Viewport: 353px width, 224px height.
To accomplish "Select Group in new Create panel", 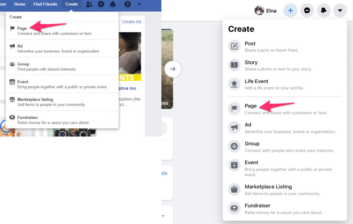I will (x=285, y=146).
